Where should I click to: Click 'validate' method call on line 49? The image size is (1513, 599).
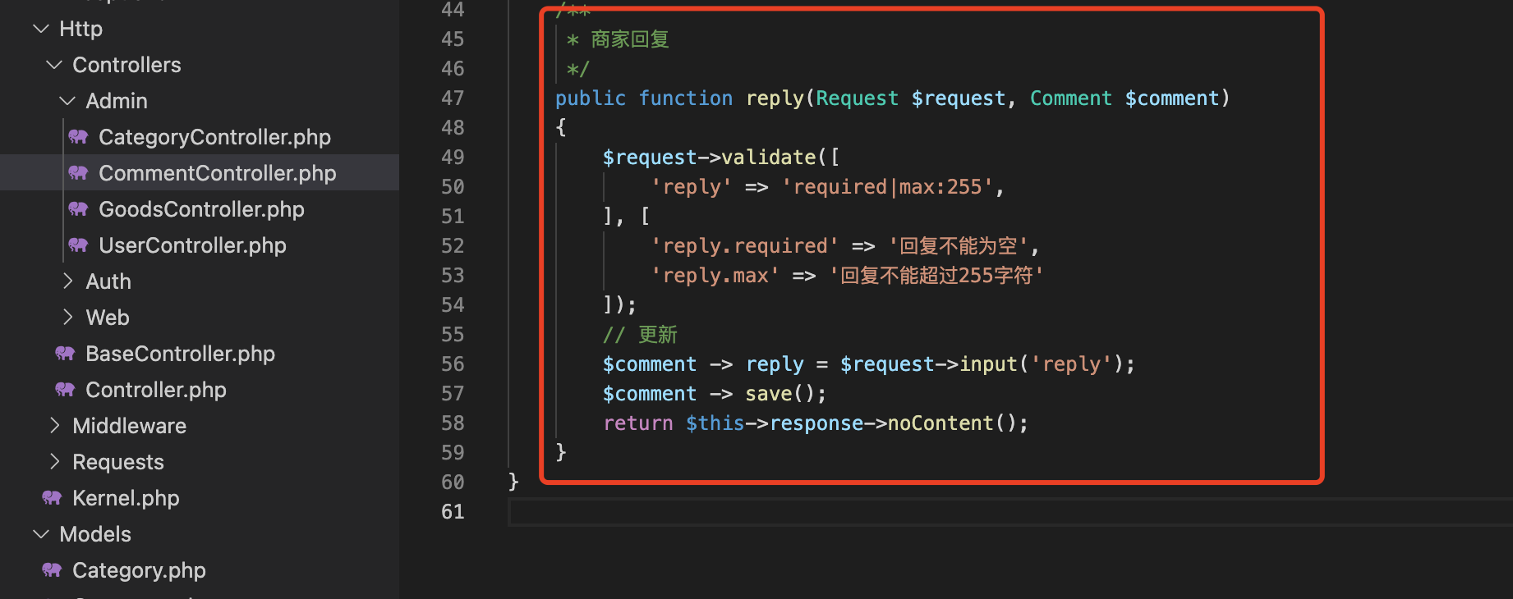click(x=768, y=158)
